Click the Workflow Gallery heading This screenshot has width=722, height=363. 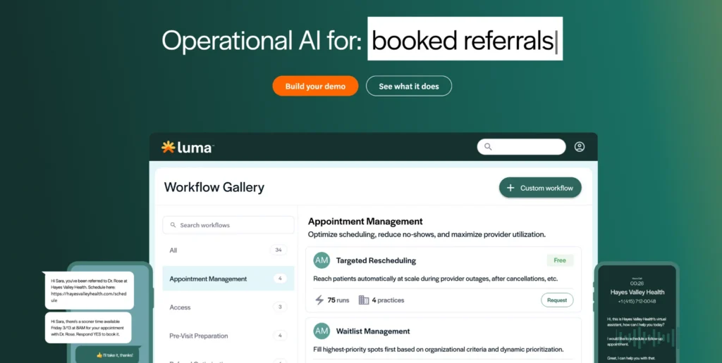pos(214,187)
